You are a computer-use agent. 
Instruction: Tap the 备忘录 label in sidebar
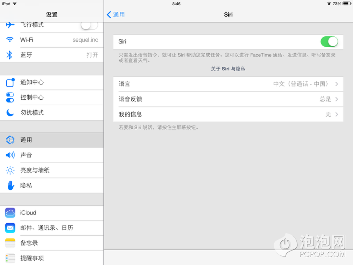coord(29,243)
